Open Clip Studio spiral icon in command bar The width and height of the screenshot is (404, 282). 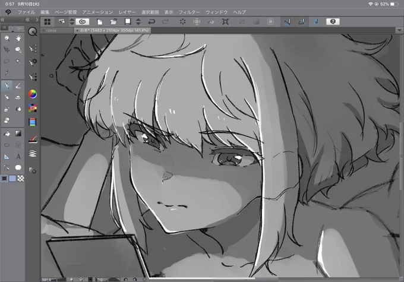click(x=83, y=21)
